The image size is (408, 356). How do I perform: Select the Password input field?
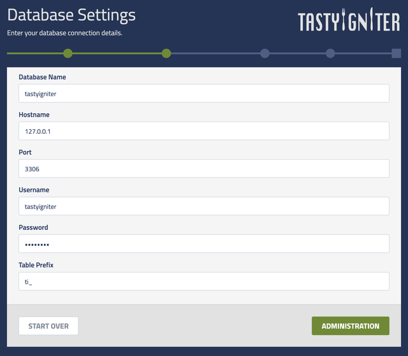[204, 244]
